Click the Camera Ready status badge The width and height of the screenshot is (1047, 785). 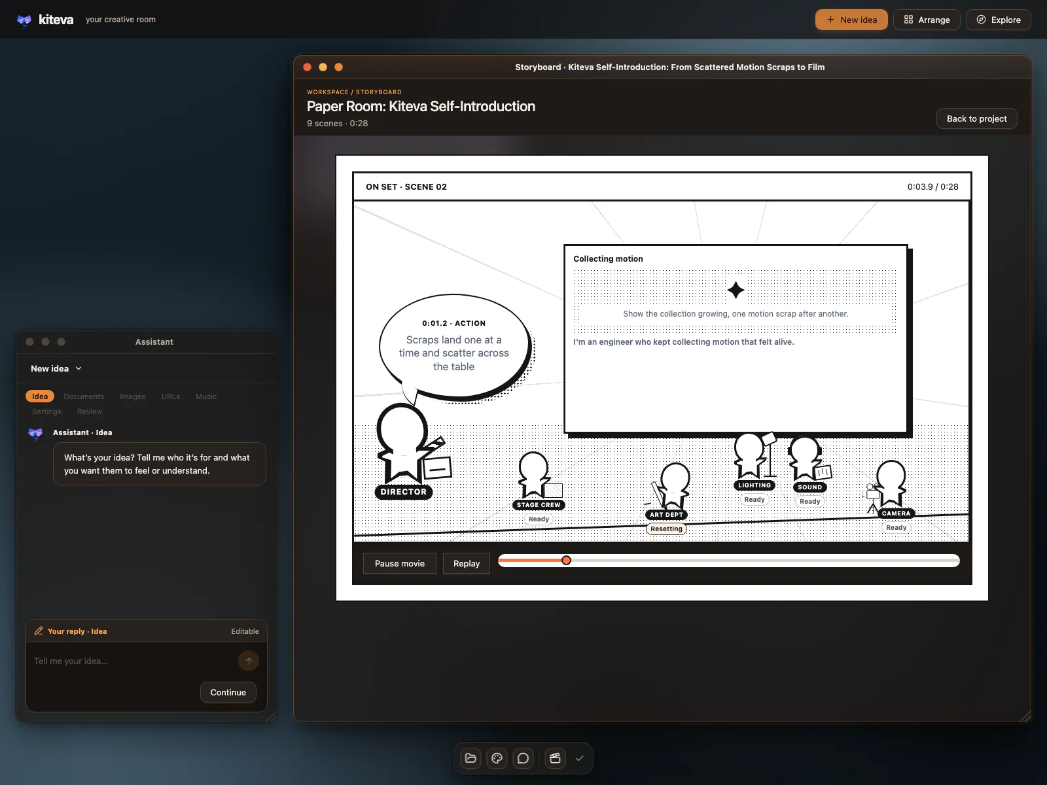point(896,527)
